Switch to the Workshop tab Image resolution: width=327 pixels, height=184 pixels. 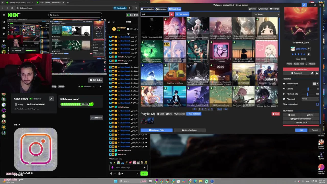(x=174, y=9)
